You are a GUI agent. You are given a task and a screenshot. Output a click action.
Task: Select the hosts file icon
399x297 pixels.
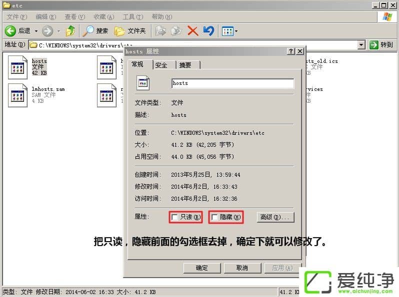17,67
